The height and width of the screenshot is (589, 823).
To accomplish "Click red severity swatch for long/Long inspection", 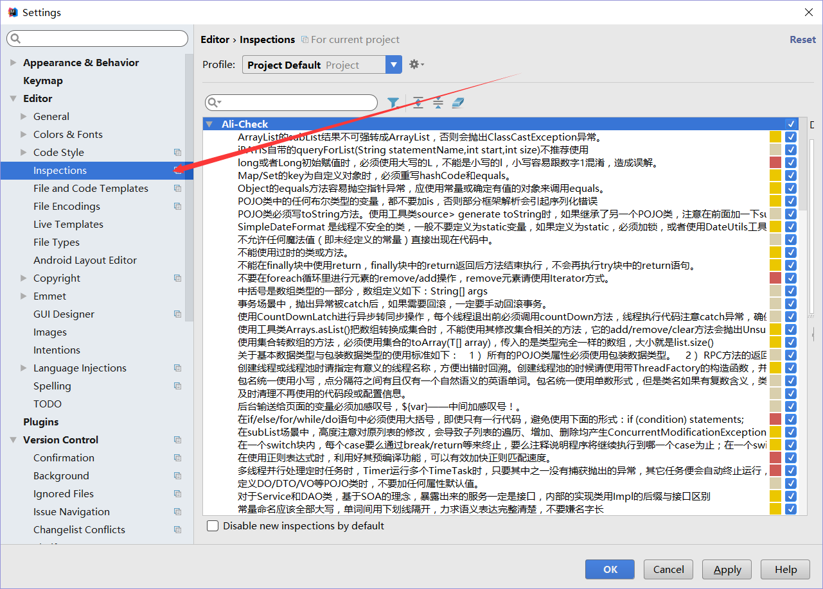I will pos(775,163).
